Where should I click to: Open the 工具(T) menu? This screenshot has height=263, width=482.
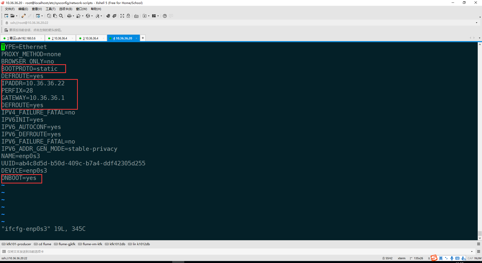pos(50,9)
